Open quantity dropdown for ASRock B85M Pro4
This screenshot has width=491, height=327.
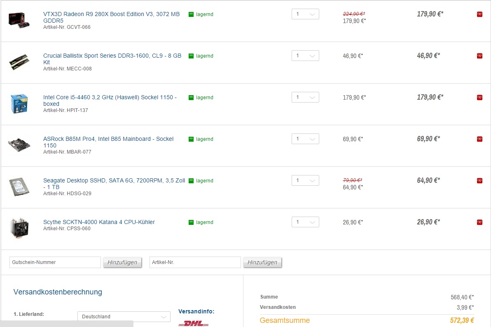pos(305,139)
